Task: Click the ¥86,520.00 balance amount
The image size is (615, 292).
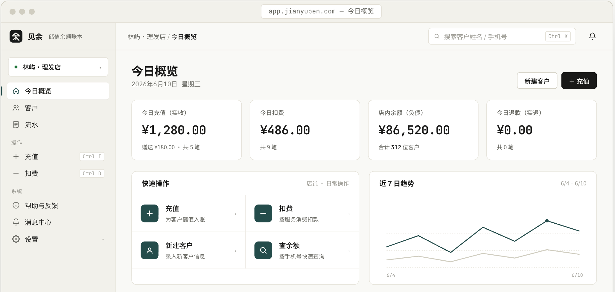Action: (x=414, y=130)
